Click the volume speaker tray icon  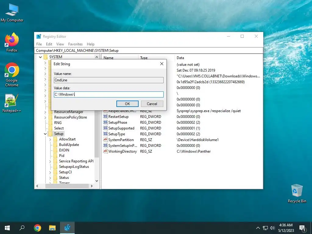tap(272, 228)
